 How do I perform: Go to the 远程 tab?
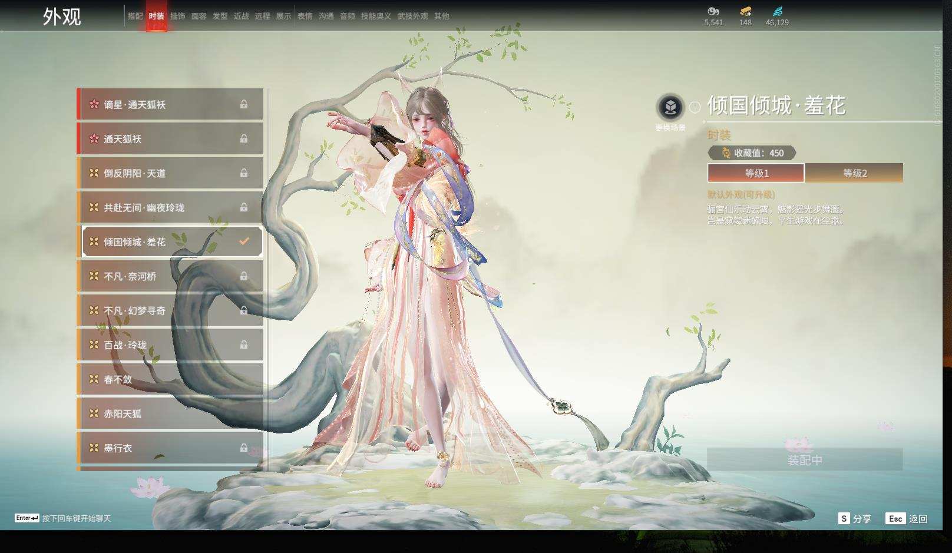pos(262,16)
